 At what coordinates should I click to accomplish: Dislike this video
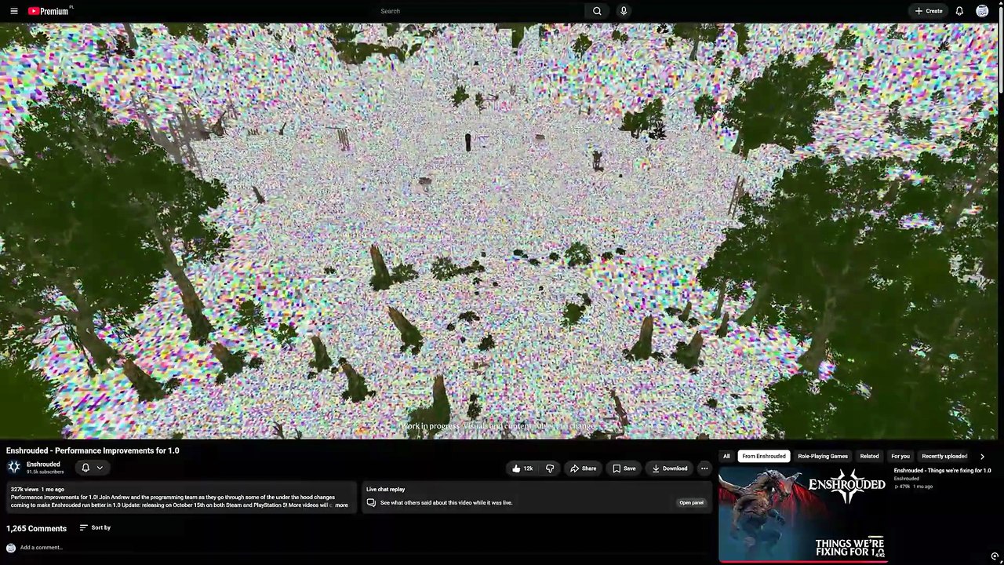click(x=550, y=468)
